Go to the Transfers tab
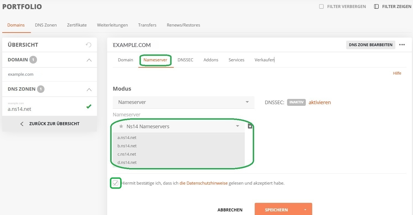Image resolution: width=413 pixels, height=215 pixels. [147, 25]
